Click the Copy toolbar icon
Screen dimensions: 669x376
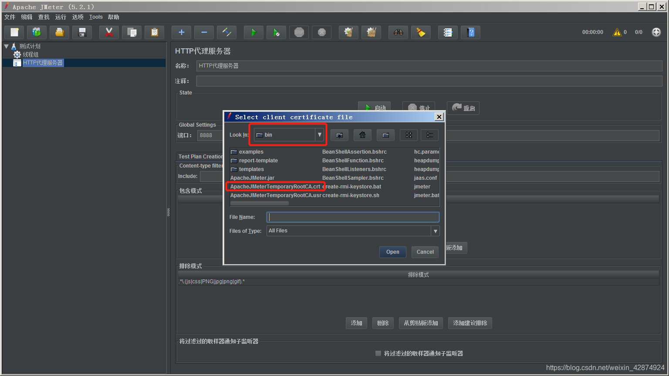[132, 32]
